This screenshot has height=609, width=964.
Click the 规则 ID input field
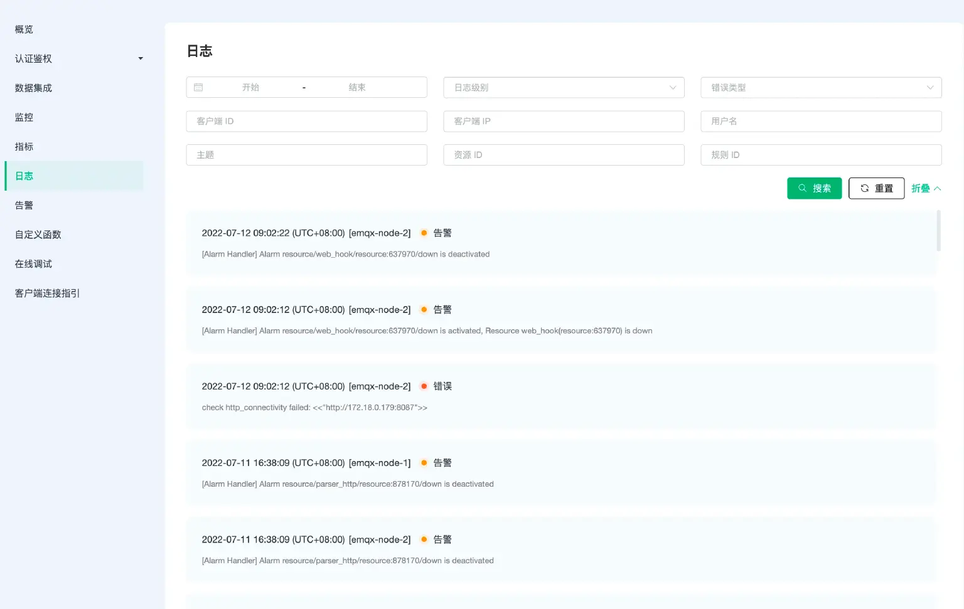point(820,155)
